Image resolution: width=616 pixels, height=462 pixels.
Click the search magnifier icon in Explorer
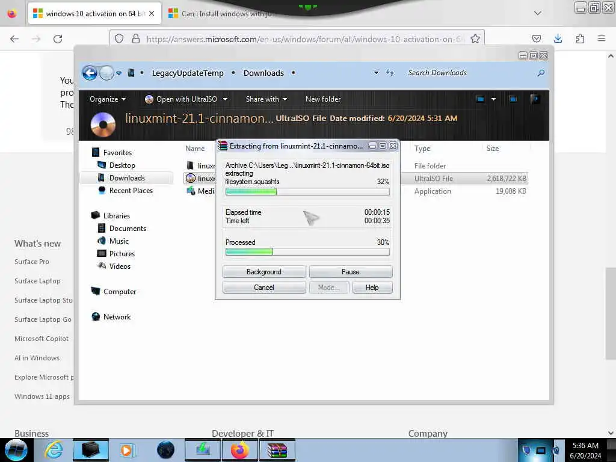coord(541,73)
